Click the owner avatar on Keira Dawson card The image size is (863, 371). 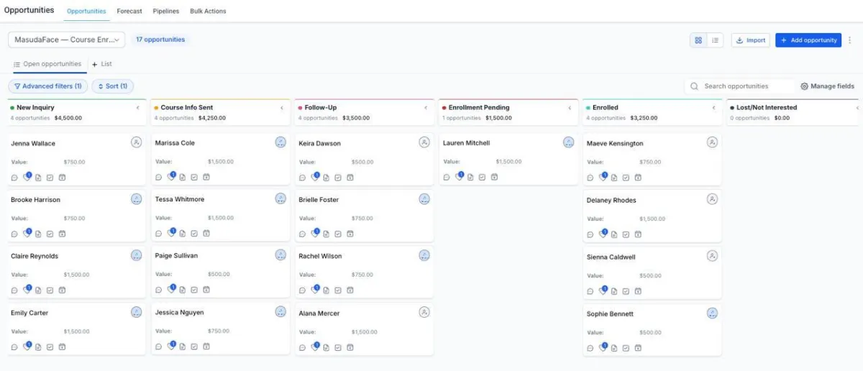424,142
